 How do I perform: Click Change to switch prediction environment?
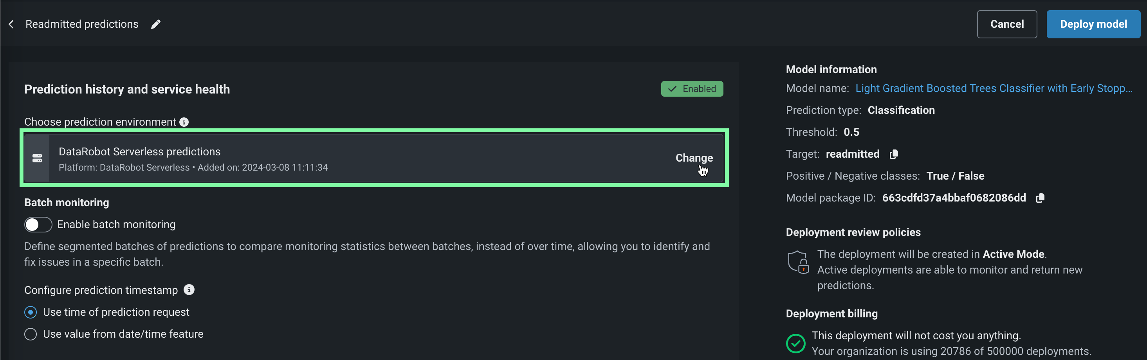pos(694,158)
